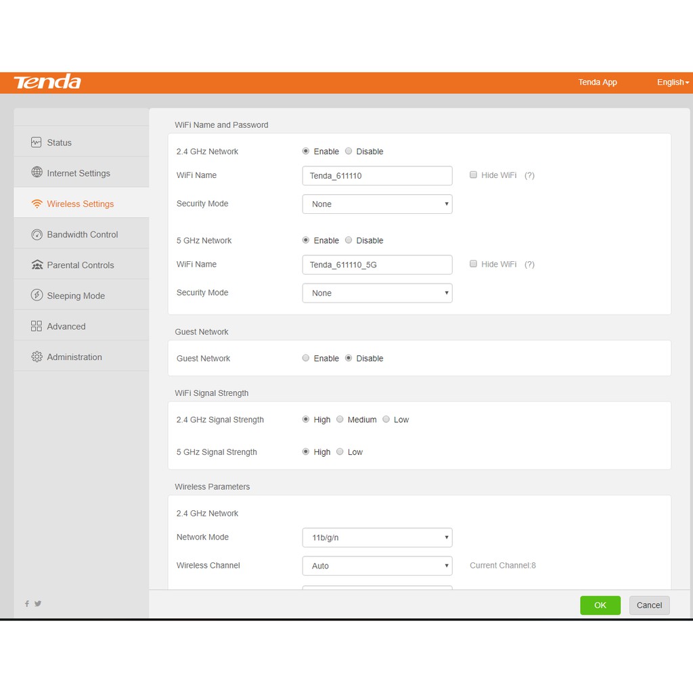The image size is (693, 693).
Task: Click the Advanced grid icon
Action: (x=37, y=326)
